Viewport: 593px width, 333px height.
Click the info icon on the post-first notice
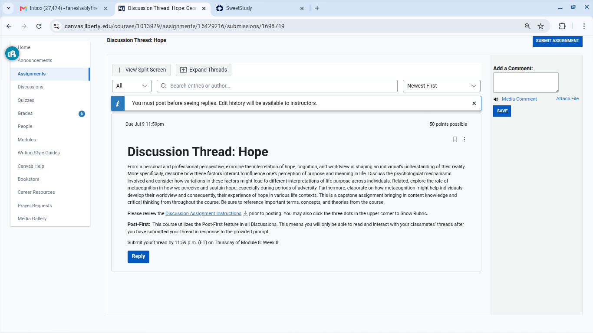tap(118, 103)
